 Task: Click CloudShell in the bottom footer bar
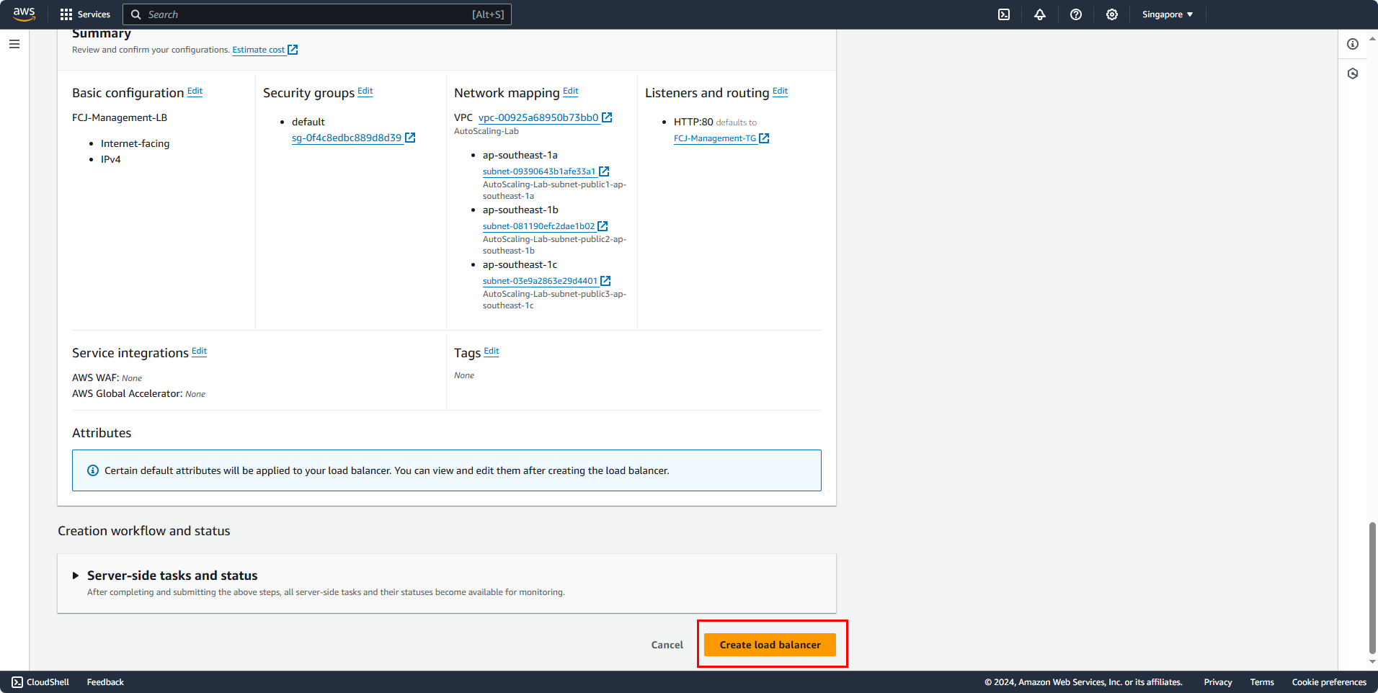(x=40, y=681)
